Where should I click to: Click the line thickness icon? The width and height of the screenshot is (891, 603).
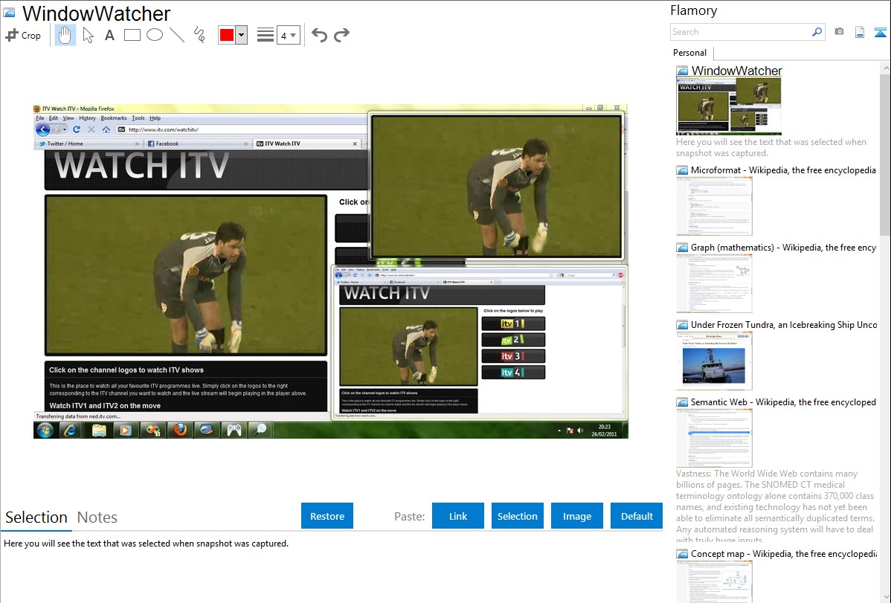tap(265, 35)
